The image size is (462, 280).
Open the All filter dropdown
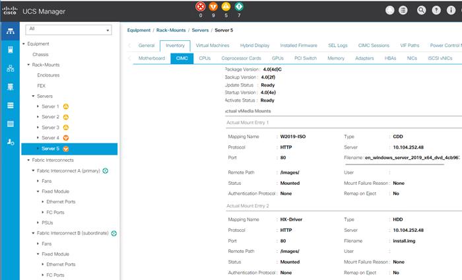pos(69,30)
